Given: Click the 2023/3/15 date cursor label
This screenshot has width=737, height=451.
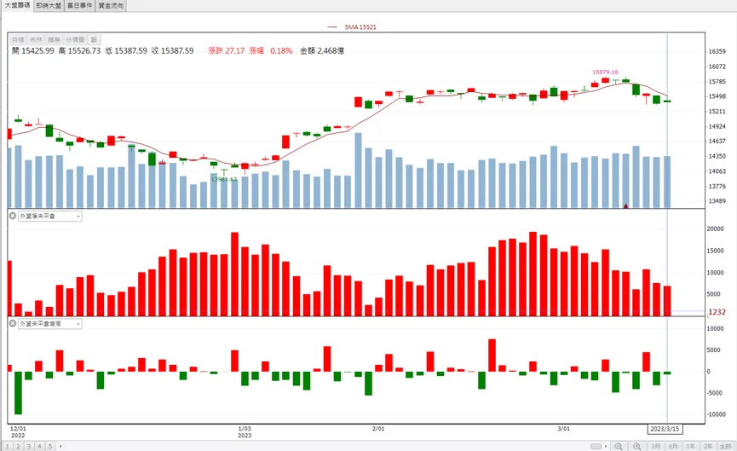Looking at the screenshot, I should [665, 429].
